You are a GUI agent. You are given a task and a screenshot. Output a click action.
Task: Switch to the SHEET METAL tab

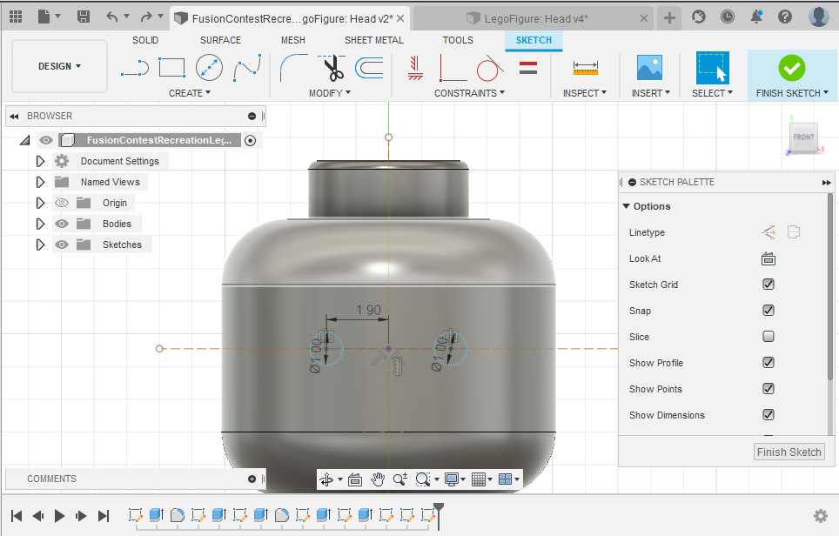pyautogui.click(x=374, y=40)
